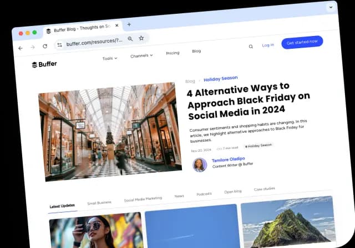Reload the page with the refresh icon
355x248 pixels.
click(45, 46)
